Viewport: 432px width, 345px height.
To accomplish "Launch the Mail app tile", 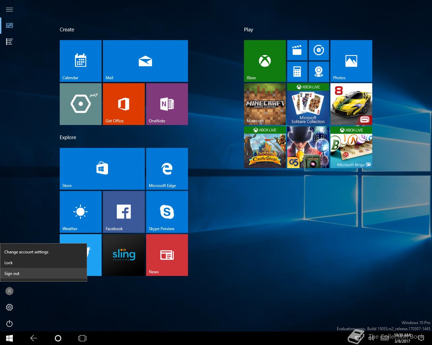I will (145, 61).
